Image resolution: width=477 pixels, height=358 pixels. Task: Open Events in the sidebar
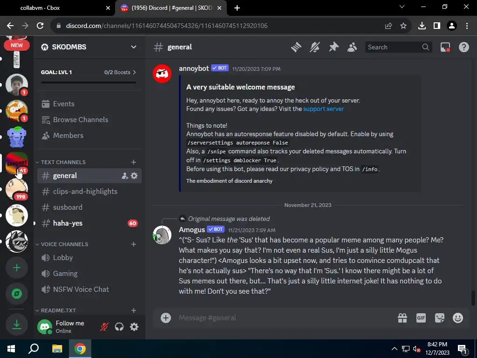pyautogui.click(x=89, y=104)
